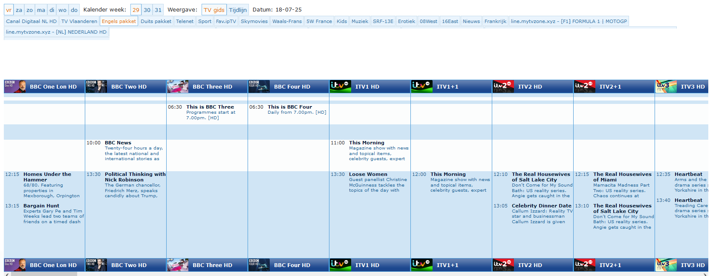Open the Skymovies tab
The width and height of the screenshot is (710, 276).
(x=254, y=21)
